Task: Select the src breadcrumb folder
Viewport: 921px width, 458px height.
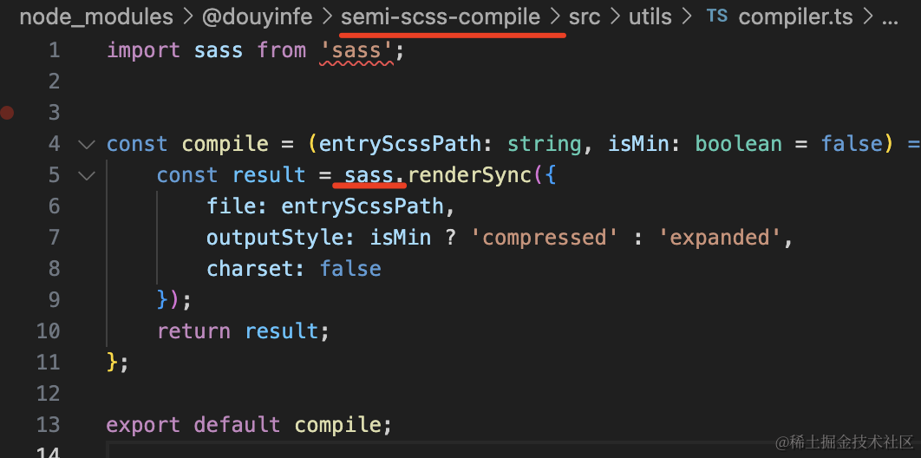Action: 585,17
